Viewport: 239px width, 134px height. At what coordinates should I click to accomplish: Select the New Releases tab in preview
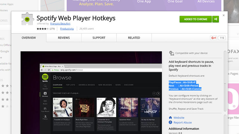click(105, 85)
